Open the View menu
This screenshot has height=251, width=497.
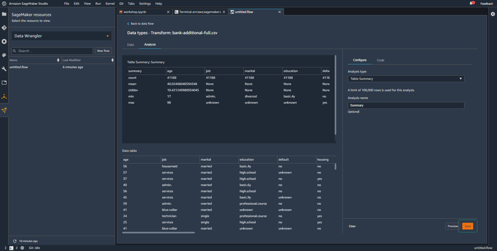[87, 4]
